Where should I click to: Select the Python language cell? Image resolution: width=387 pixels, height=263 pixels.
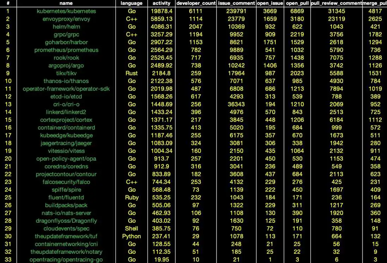point(131,236)
